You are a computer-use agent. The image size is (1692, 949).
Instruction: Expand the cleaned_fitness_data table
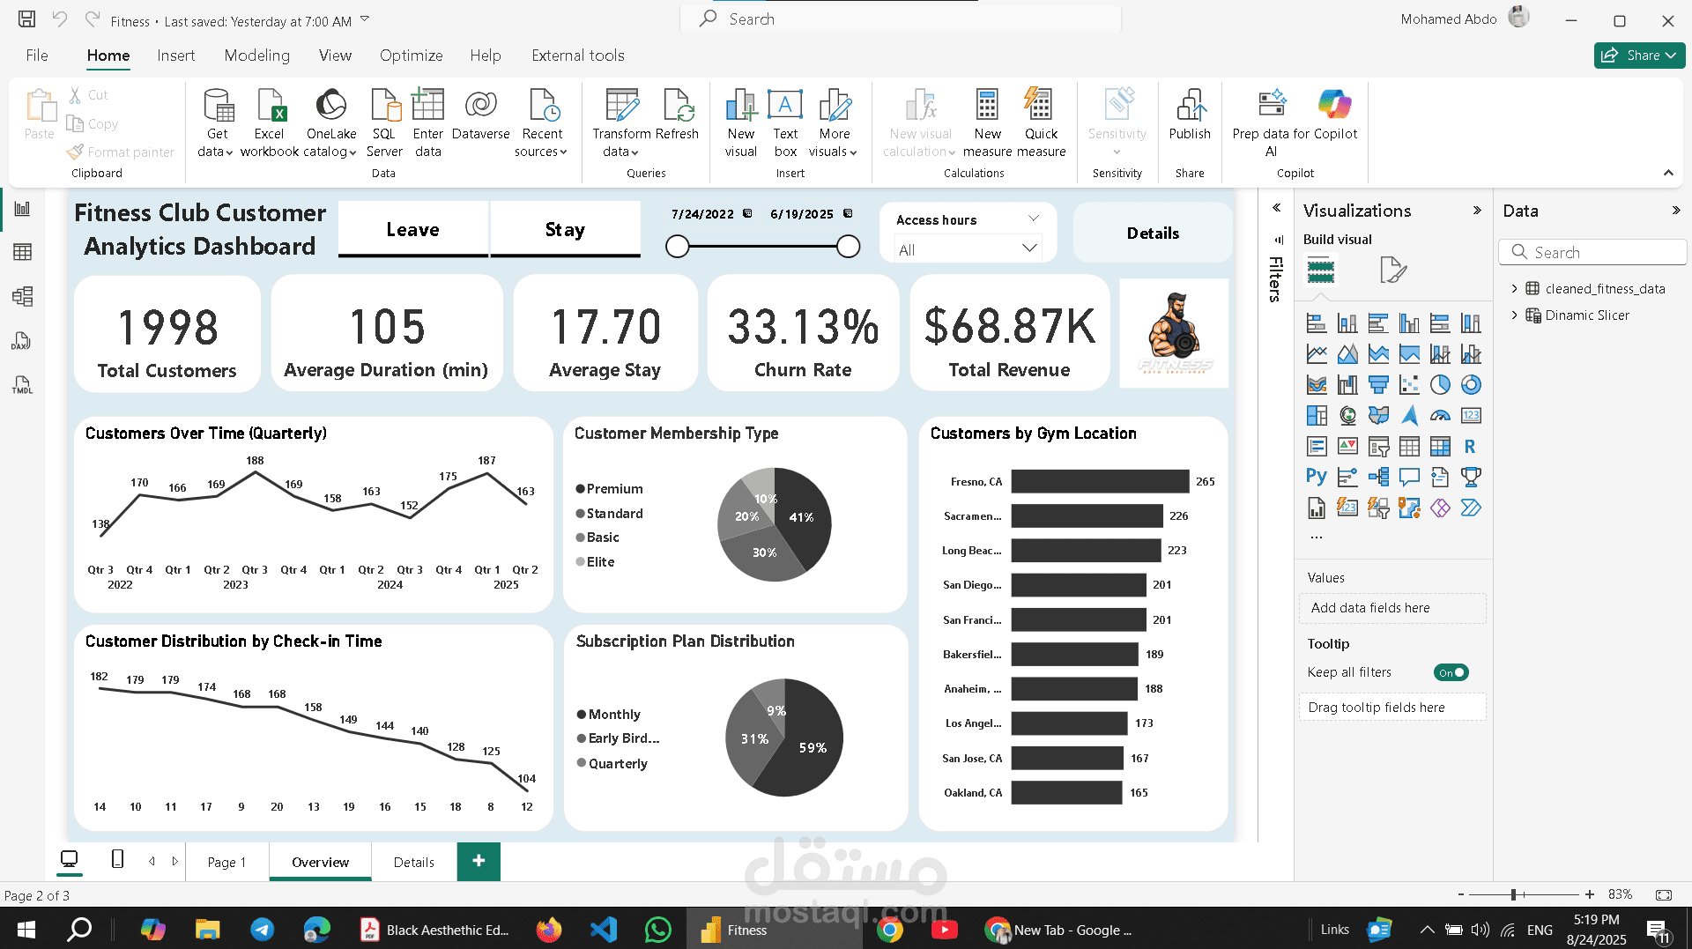[x=1514, y=289]
